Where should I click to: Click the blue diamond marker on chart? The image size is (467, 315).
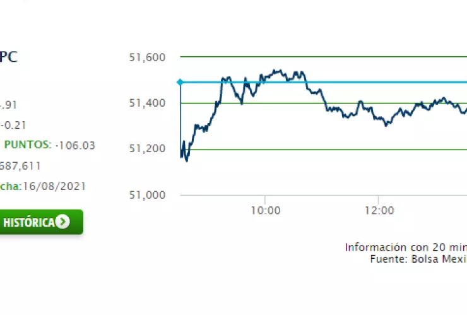point(180,82)
